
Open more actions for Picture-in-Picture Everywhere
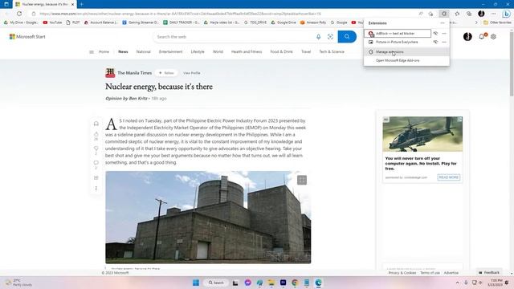tap(444, 42)
